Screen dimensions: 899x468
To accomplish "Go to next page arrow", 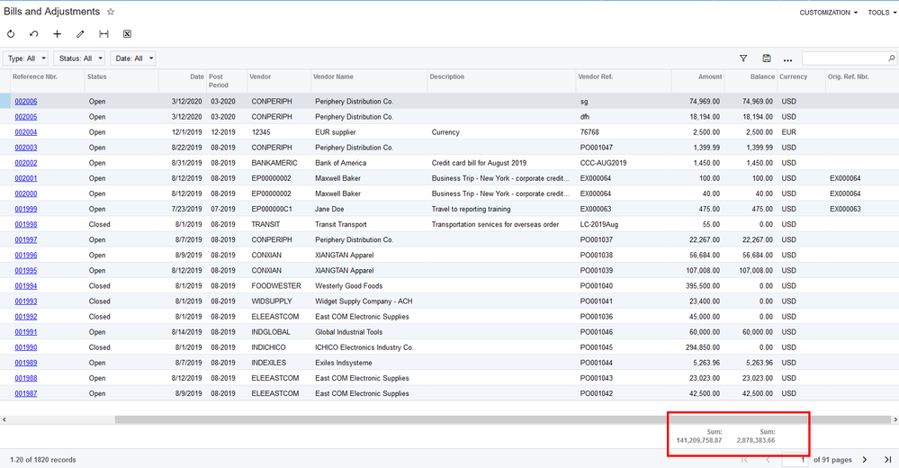I will [865, 459].
